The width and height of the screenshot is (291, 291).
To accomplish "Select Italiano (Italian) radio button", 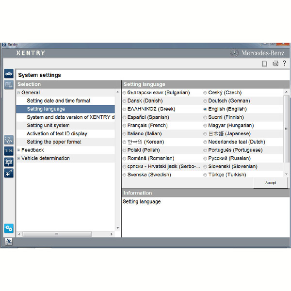I will pyautogui.click(x=124, y=134).
